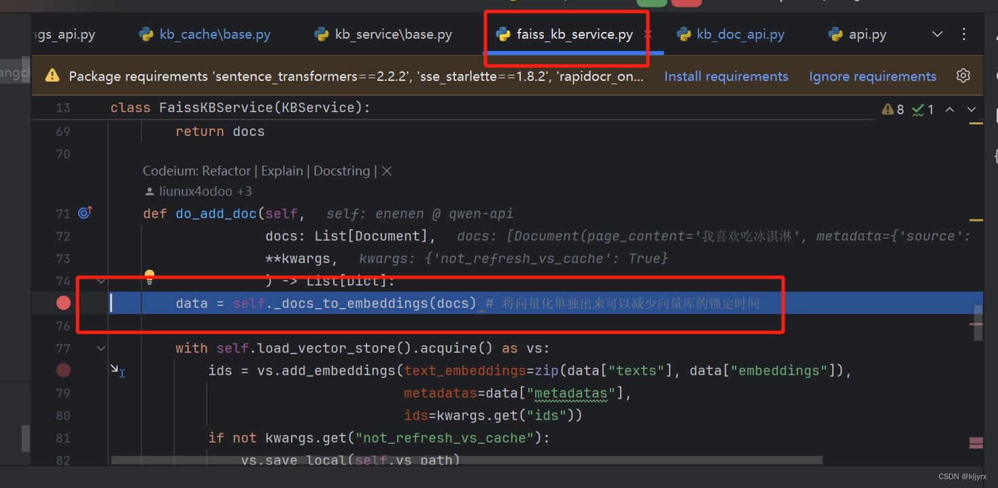This screenshot has width=998, height=488.
Task: Open the lightbulb intention icon near line 74
Action: (x=149, y=277)
